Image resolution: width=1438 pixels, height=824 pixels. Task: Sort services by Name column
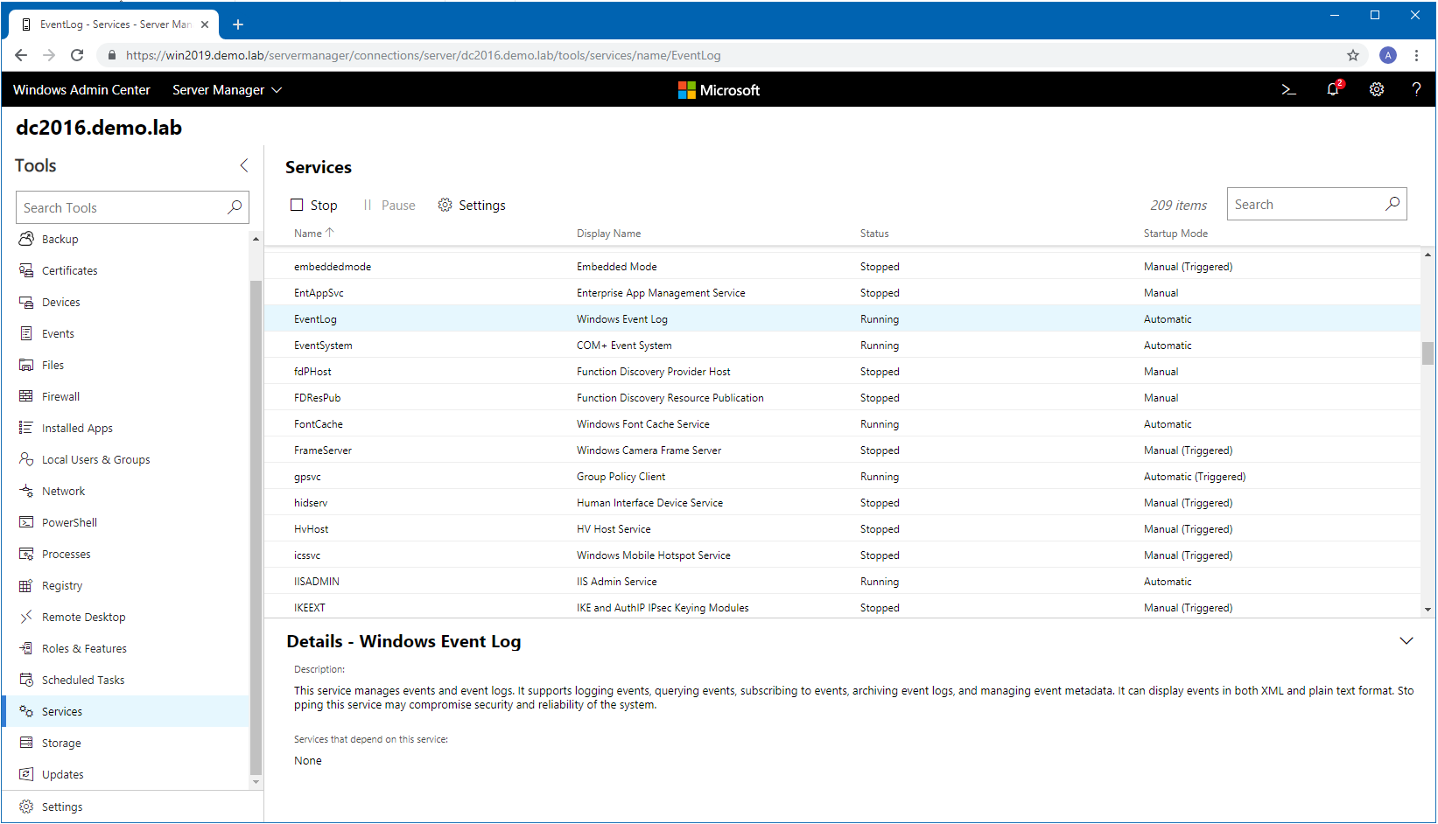(x=308, y=234)
